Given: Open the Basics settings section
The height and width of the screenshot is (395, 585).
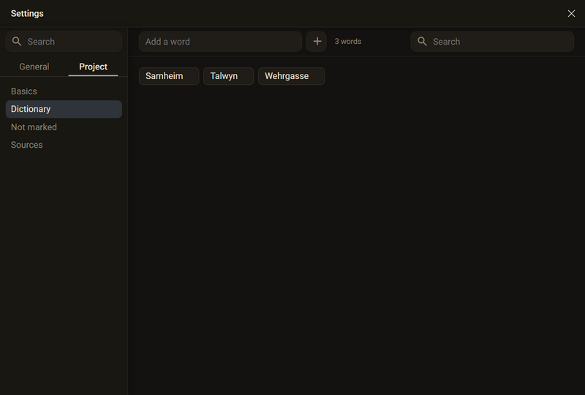Looking at the screenshot, I should click(64, 91).
